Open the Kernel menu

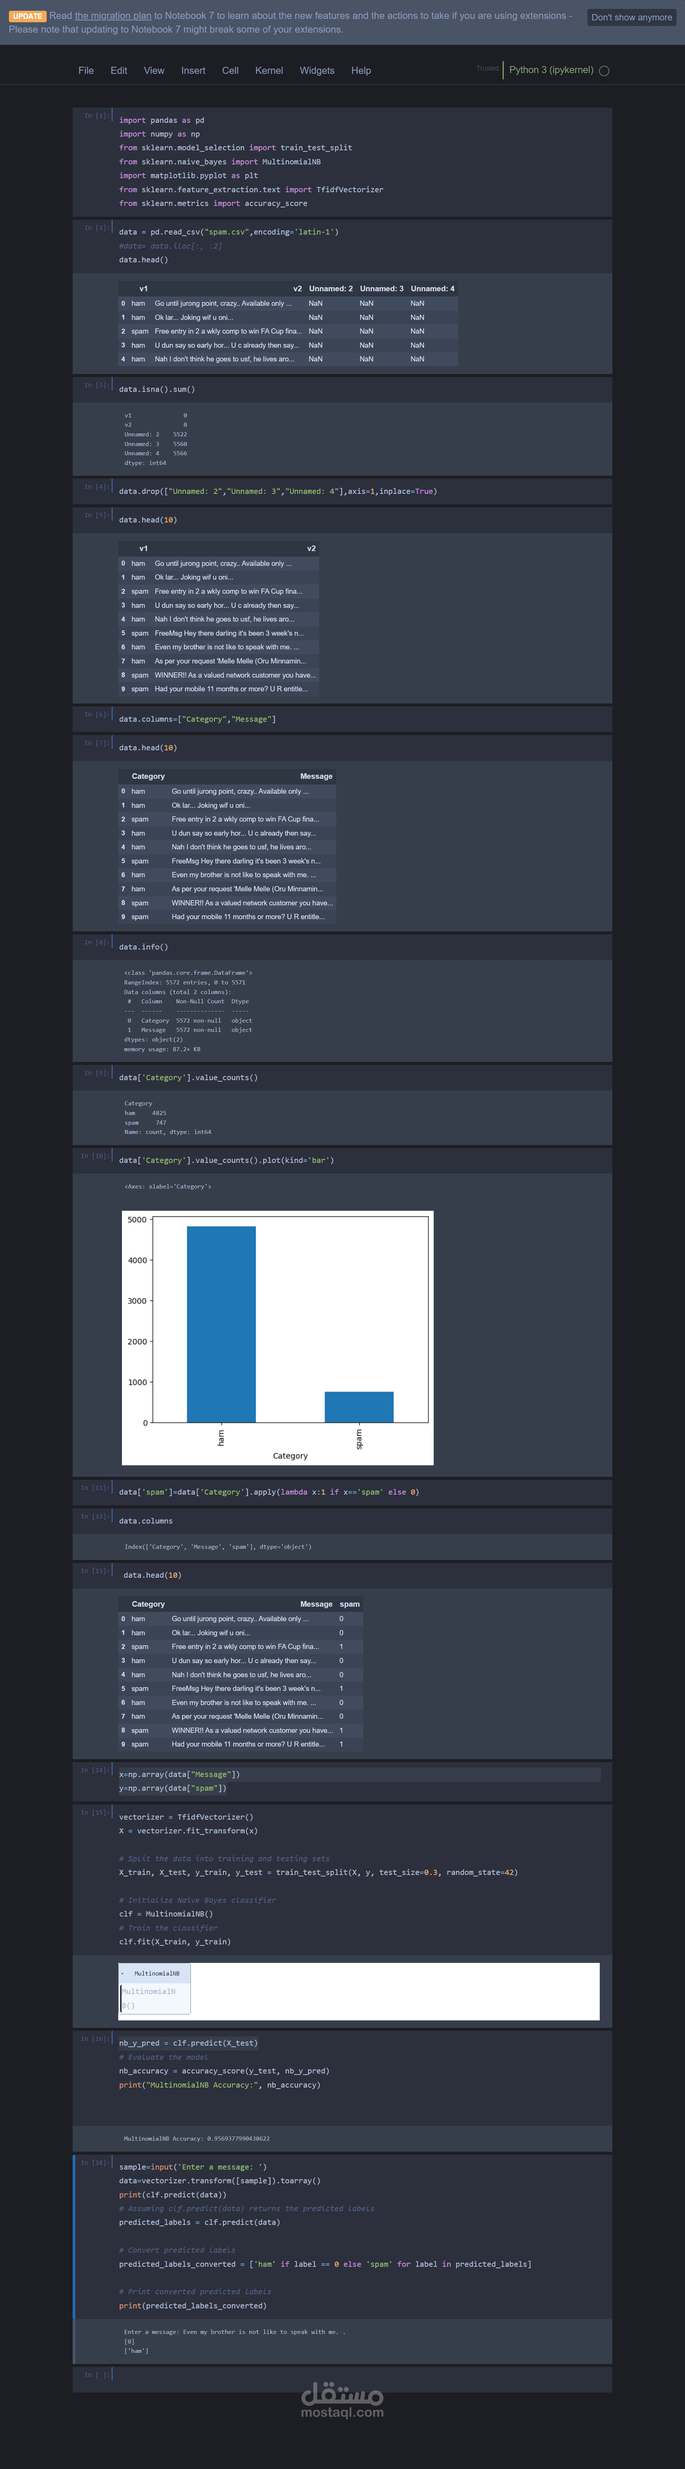(269, 71)
